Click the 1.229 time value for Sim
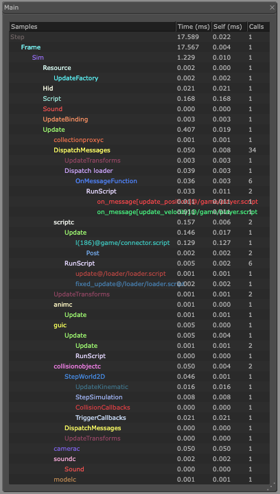The image size is (280, 494). click(186, 58)
